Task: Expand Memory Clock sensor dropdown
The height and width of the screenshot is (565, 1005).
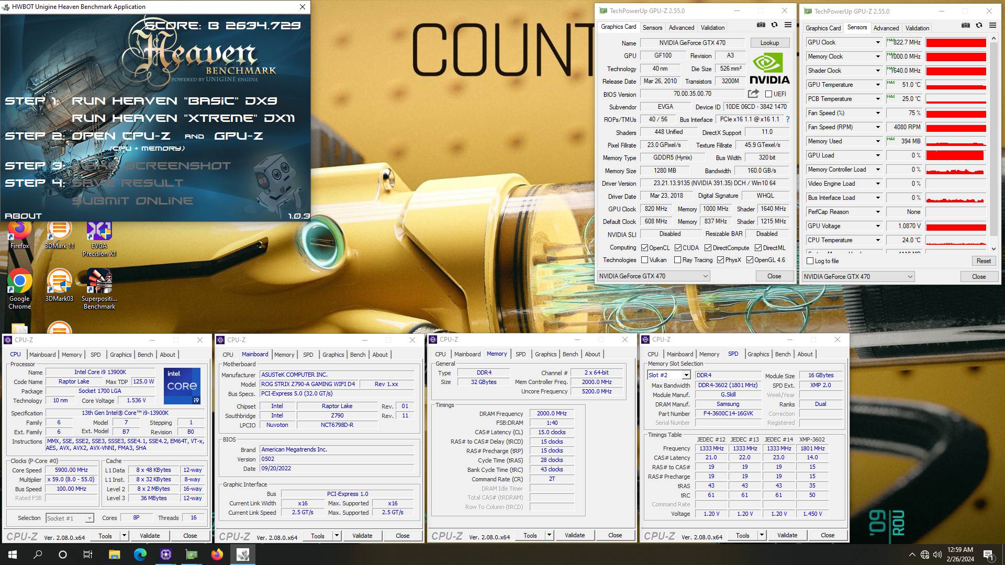Action: tap(878, 56)
